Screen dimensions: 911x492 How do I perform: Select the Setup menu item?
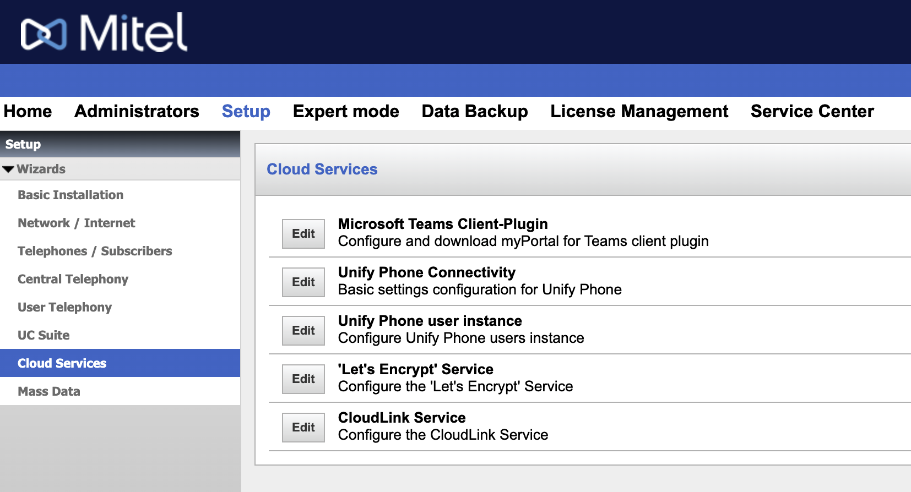[246, 111]
